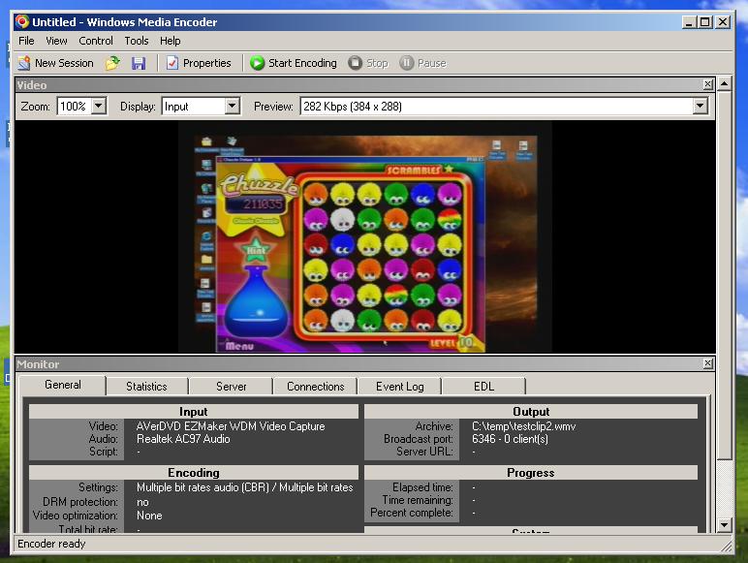
Task: Click the Realtek AC97 Audio text
Action: [183, 438]
